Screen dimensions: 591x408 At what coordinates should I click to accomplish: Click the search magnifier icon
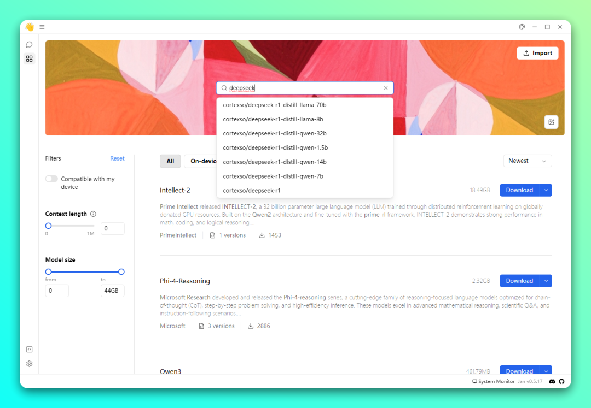(x=224, y=88)
